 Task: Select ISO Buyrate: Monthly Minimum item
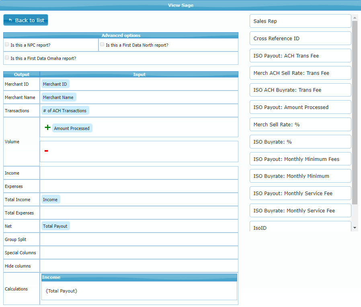300,176
